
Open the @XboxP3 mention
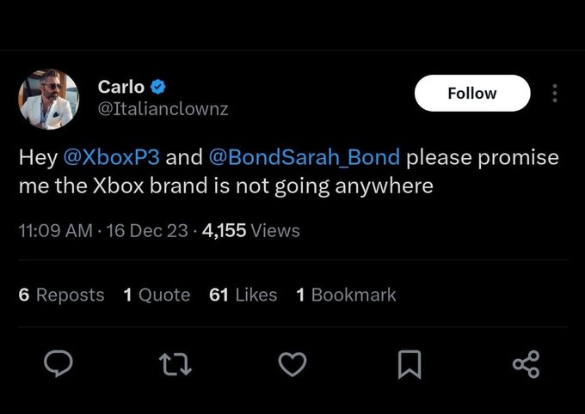pyautogui.click(x=112, y=156)
